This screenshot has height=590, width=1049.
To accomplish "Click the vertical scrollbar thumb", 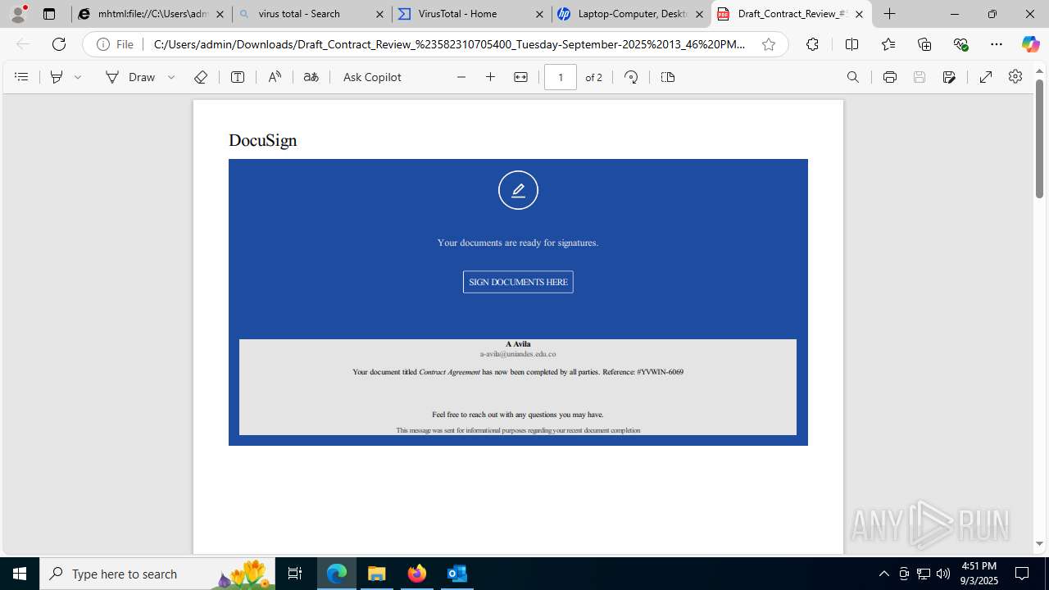I will [1039, 139].
